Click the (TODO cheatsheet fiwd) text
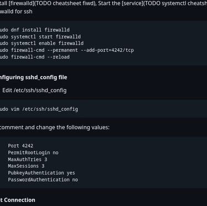The image size is (207, 206). pyautogui.click(x=65, y=3)
